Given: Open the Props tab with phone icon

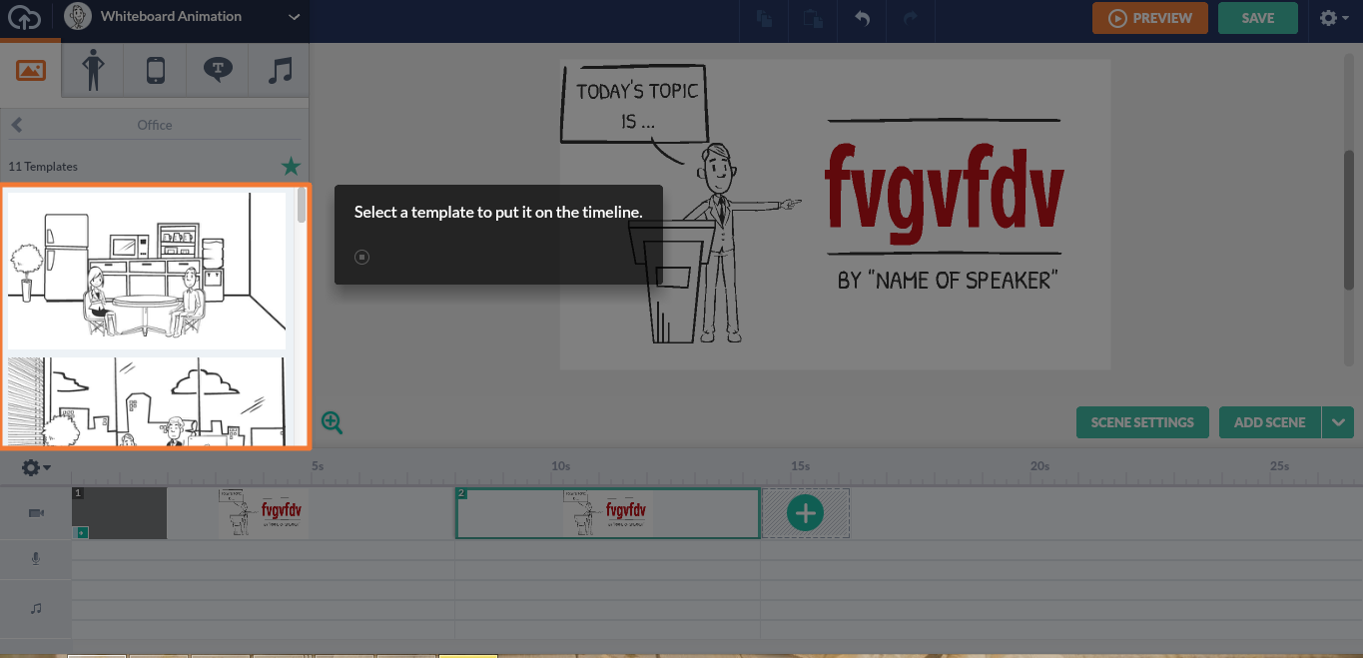Looking at the screenshot, I should (x=155, y=70).
